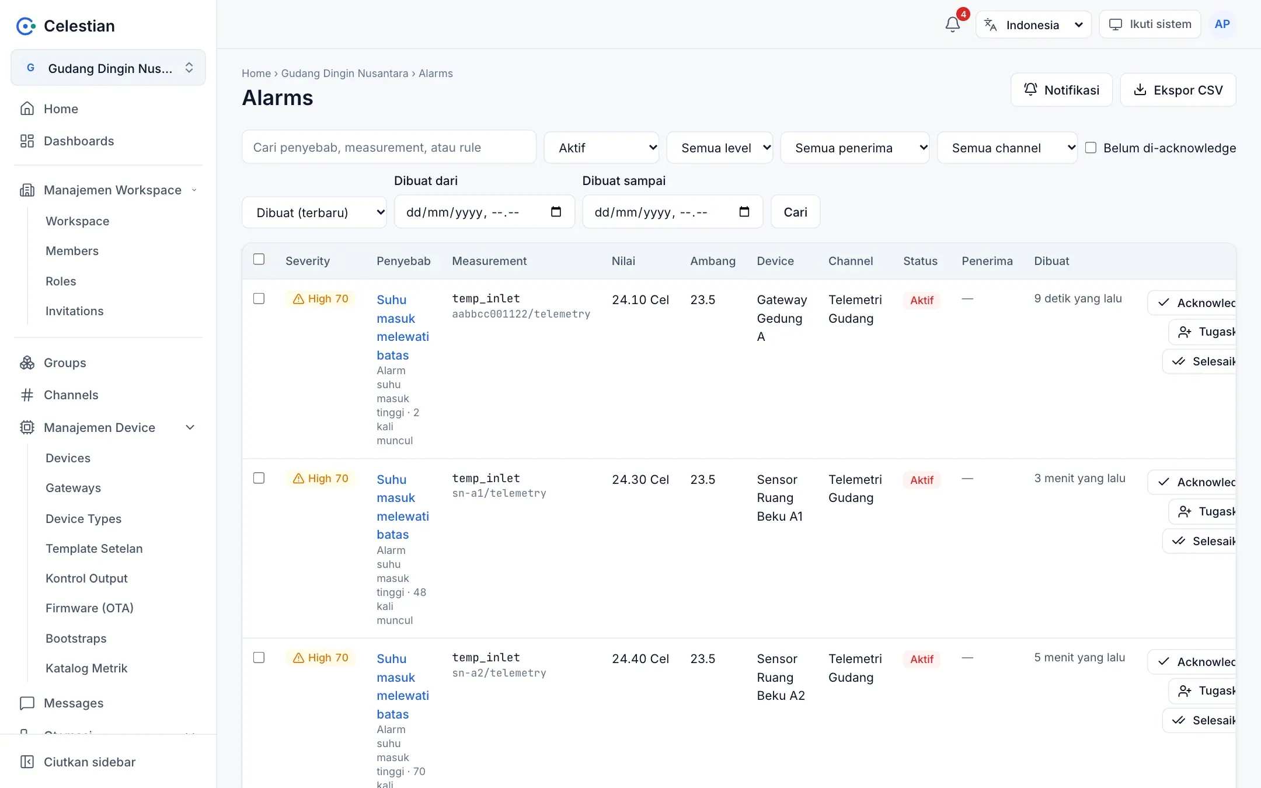This screenshot has width=1261, height=788.
Task: Select the Sensor Ruang Beku A1 row checkbox
Action: (x=259, y=478)
